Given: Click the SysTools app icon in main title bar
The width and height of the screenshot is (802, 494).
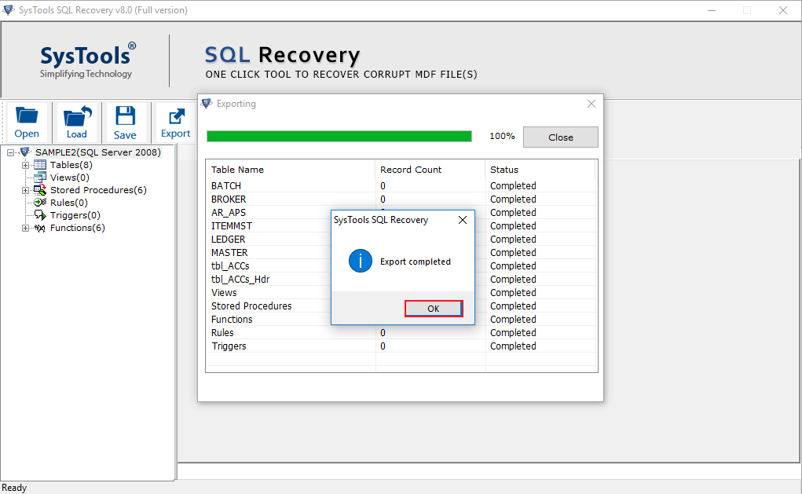Looking at the screenshot, I should coord(8,9).
